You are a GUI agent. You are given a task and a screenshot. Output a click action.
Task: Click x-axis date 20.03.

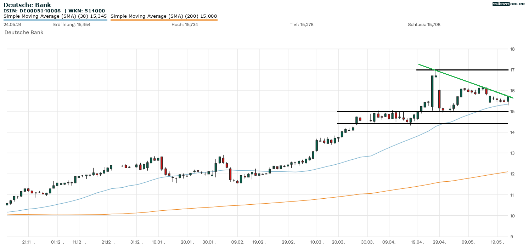(339, 242)
